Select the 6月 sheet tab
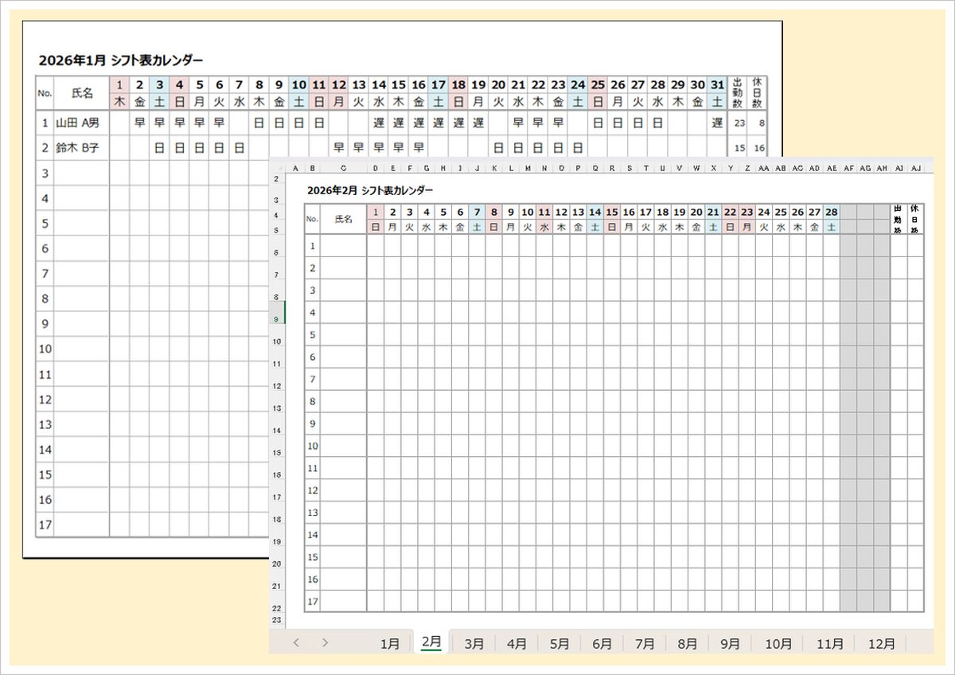This screenshot has height=675, width=955. pos(602,642)
